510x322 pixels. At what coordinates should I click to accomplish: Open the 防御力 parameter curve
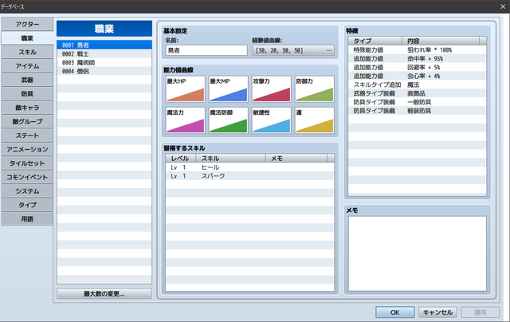tap(315, 89)
